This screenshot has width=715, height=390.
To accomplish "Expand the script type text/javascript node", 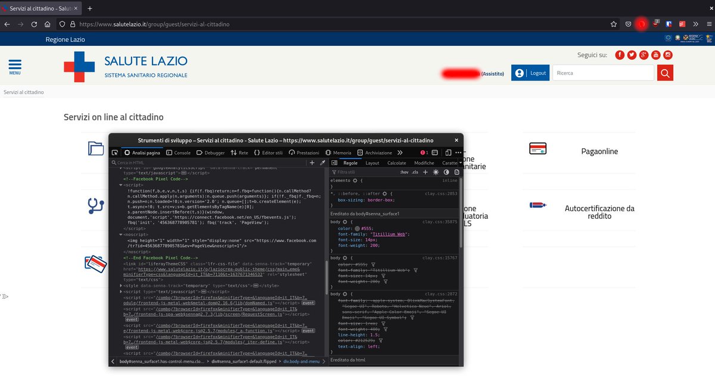I will point(121,292).
